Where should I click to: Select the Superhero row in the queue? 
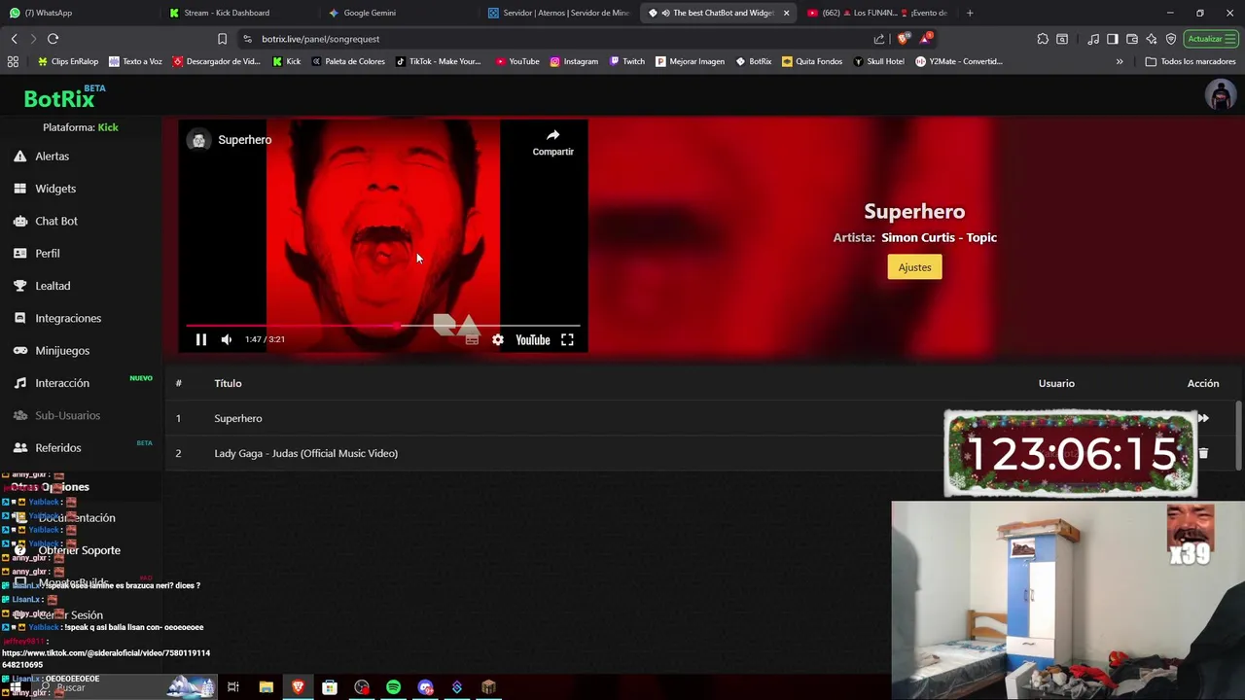coord(700,418)
